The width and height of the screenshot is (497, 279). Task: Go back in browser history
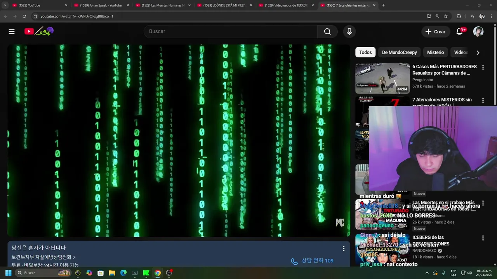pyautogui.click(x=5, y=16)
